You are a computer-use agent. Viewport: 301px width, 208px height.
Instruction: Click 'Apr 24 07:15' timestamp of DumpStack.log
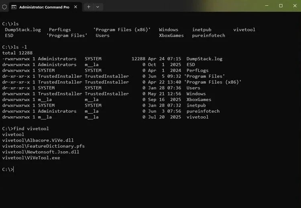[x=165, y=59]
